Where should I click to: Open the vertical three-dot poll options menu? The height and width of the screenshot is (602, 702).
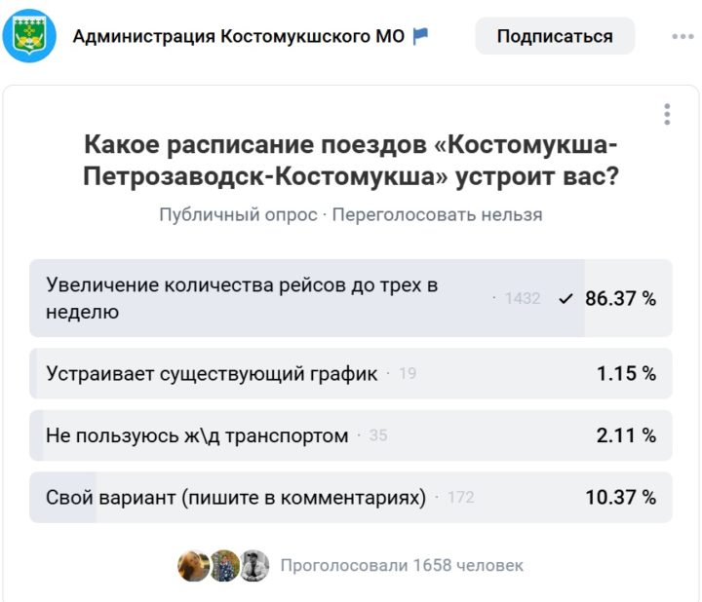tap(667, 114)
